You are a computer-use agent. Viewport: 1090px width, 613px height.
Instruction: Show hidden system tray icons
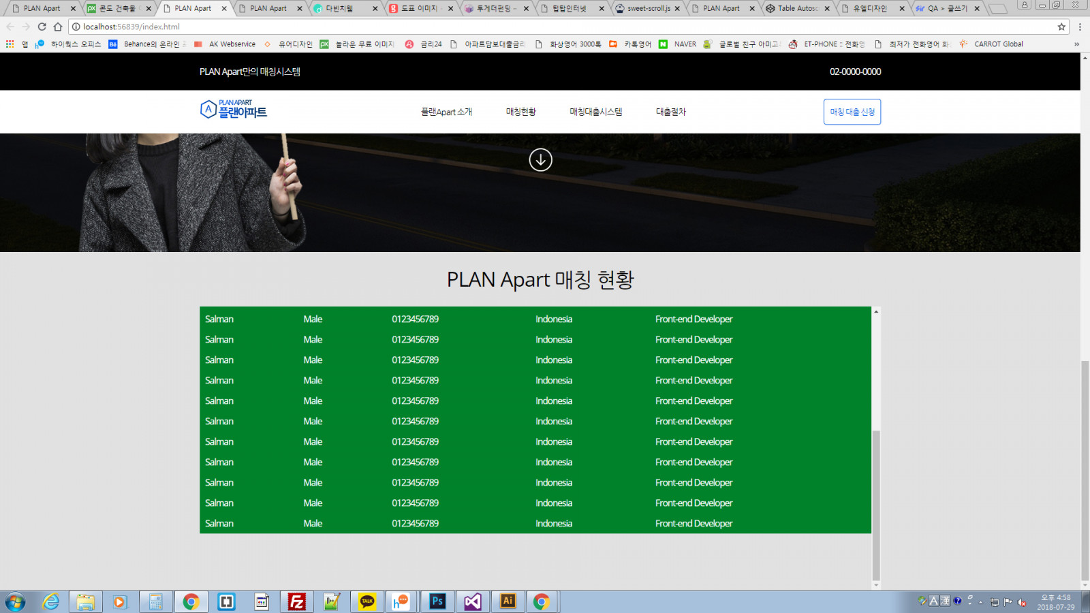(981, 602)
